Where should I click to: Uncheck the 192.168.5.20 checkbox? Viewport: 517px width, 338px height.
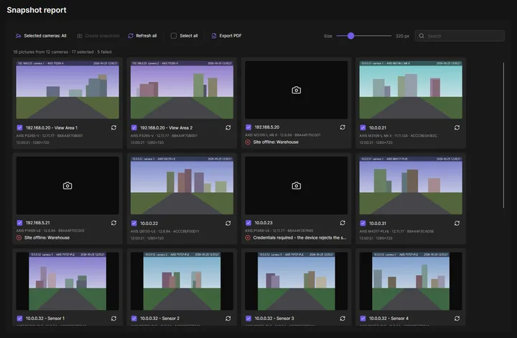pyautogui.click(x=248, y=127)
